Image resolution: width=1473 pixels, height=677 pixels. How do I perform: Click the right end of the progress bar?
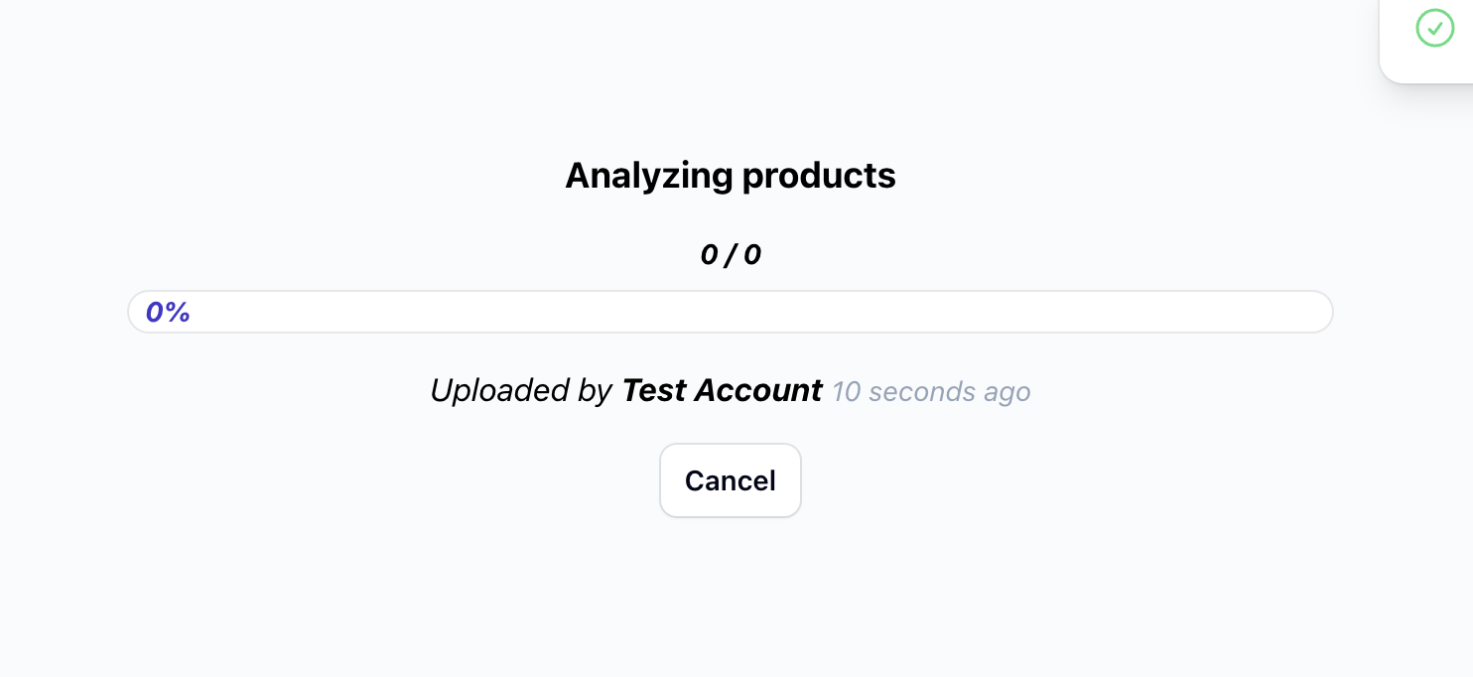click(1320, 312)
